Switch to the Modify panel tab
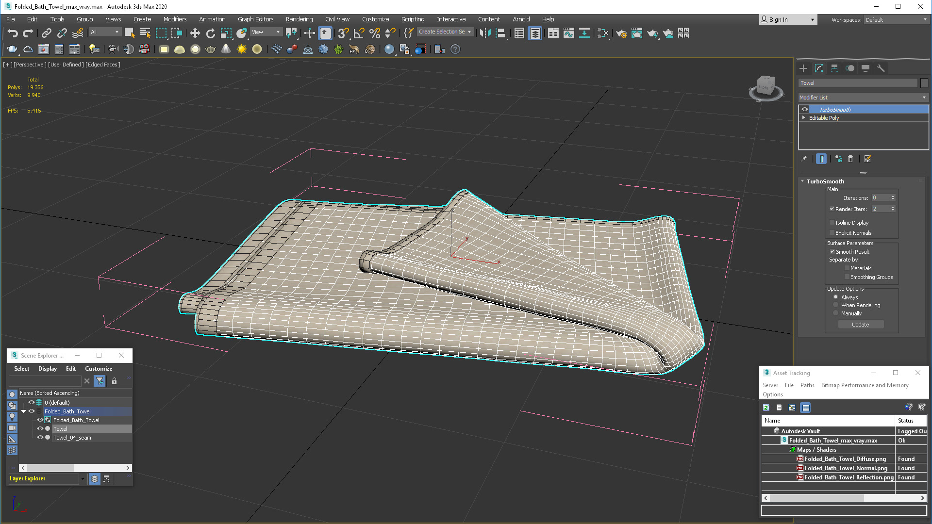Image resolution: width=932 pixels, height=524 pixels. coord(819,68)
